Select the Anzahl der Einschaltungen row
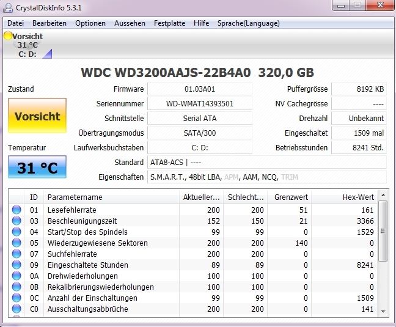Viewport: 396px width, 327px height. [x=194, y=298]
